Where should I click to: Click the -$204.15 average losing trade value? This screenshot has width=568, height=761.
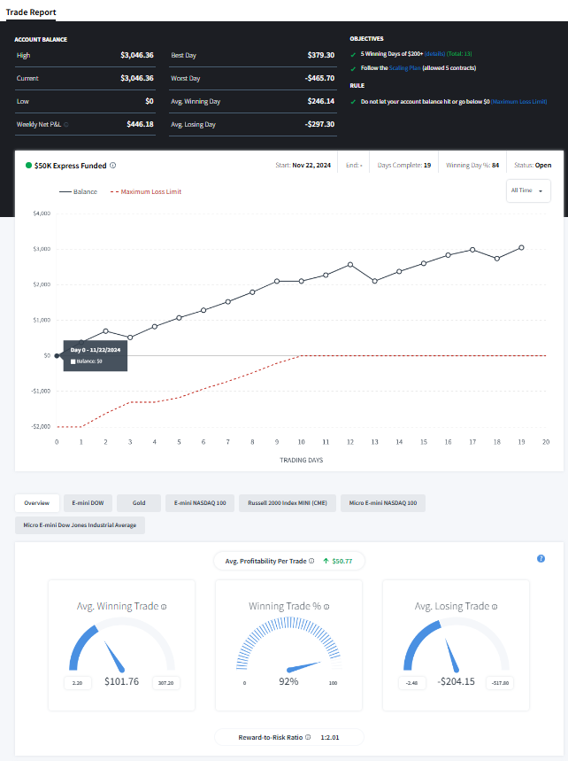(456, 681)
